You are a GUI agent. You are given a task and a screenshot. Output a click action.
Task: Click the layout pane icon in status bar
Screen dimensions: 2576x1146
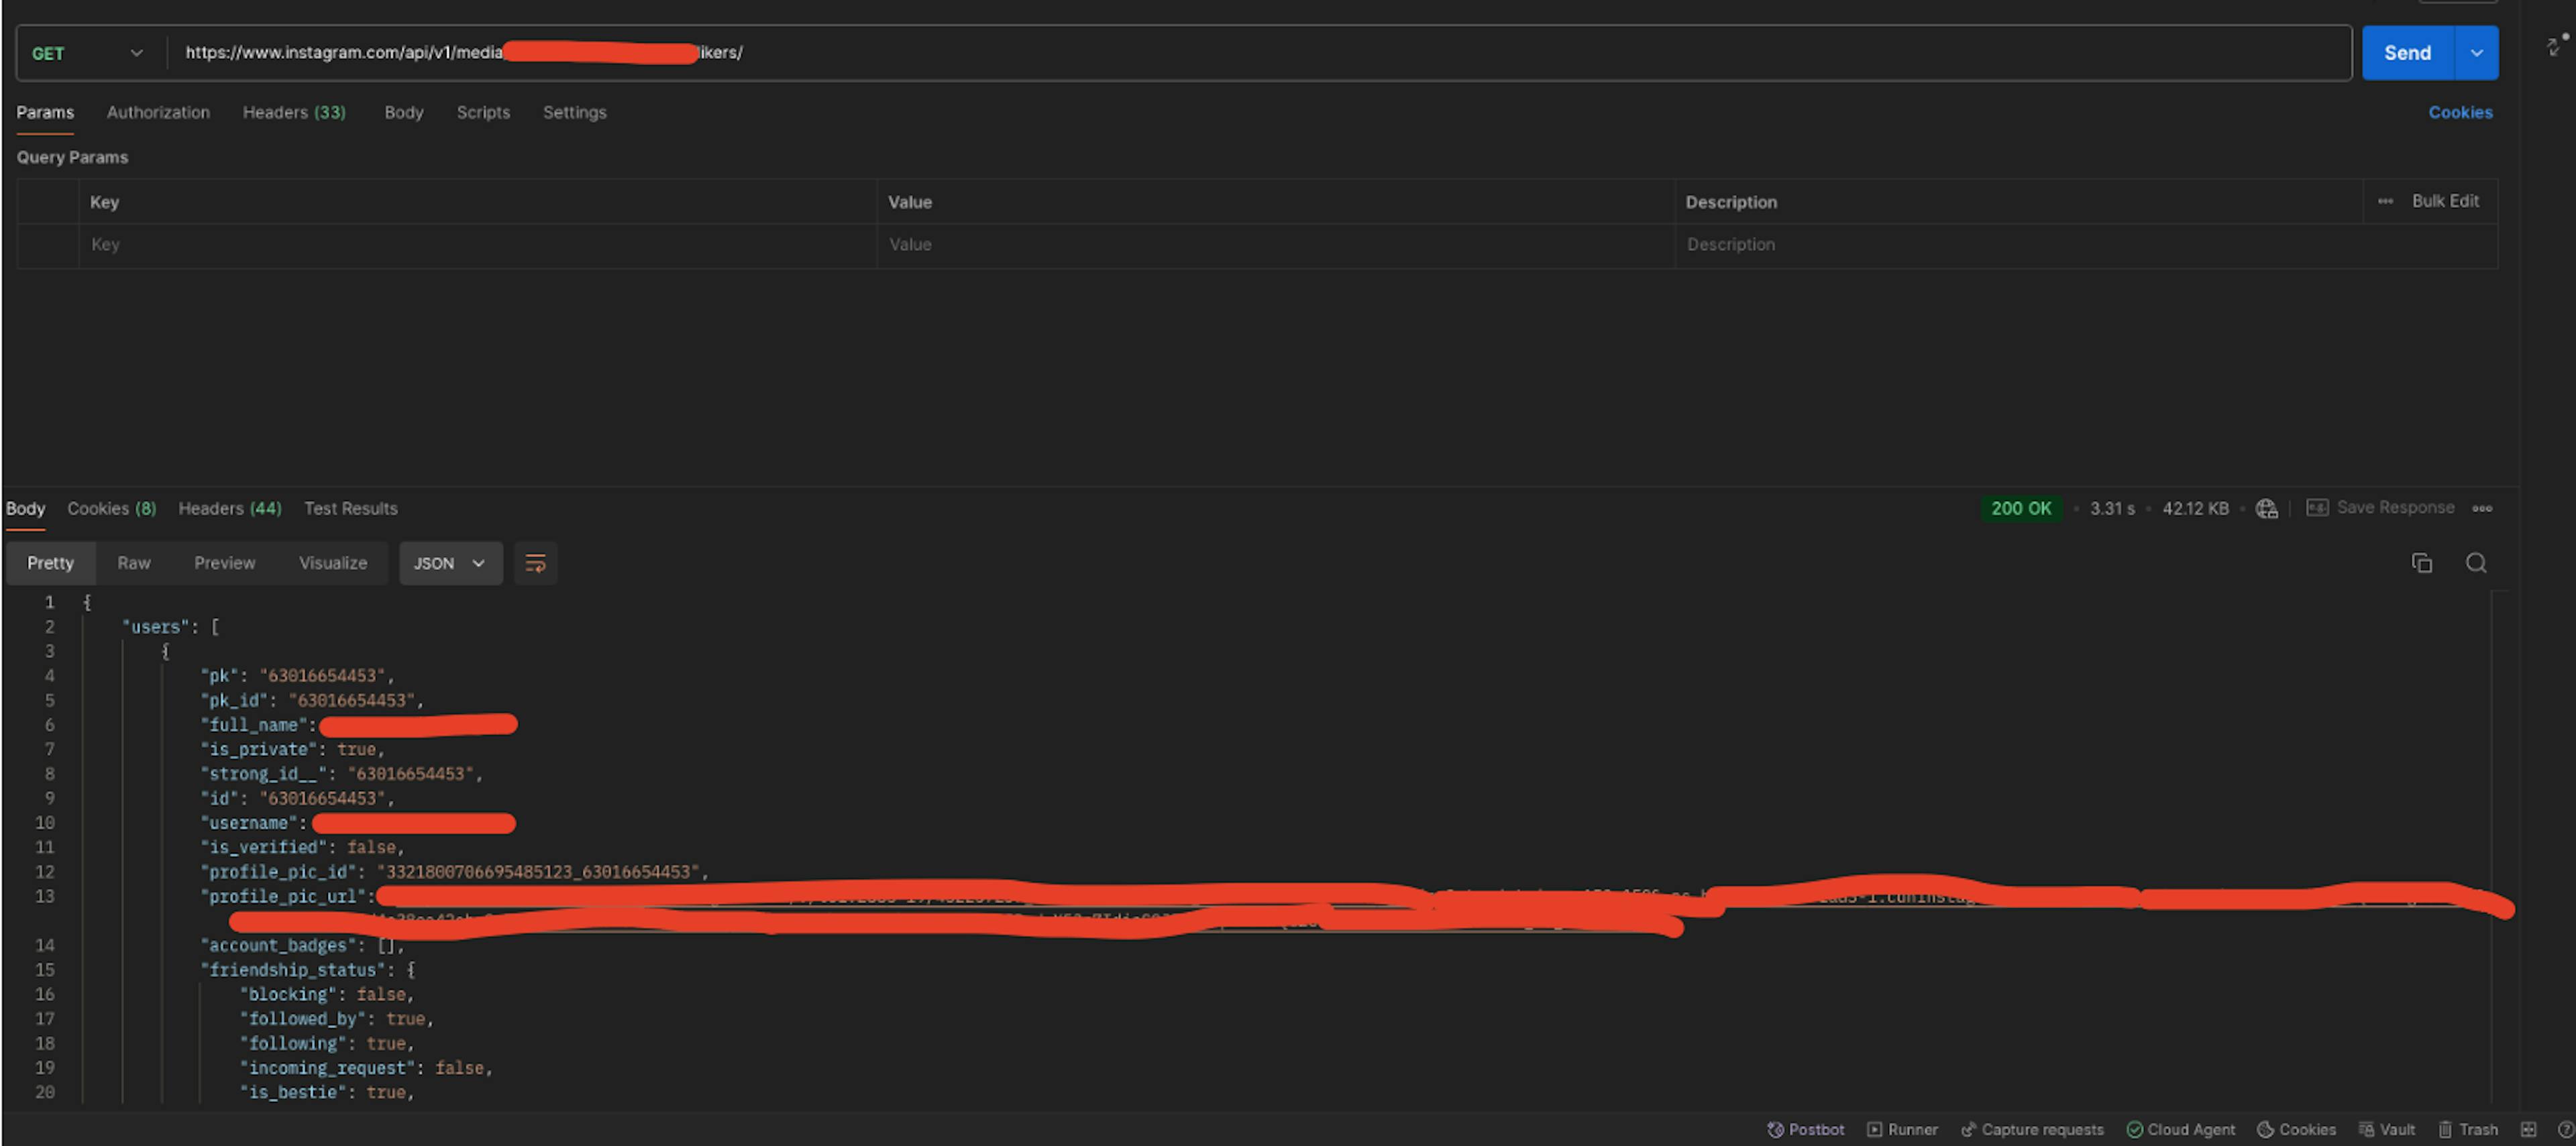coord(2528,1129)
